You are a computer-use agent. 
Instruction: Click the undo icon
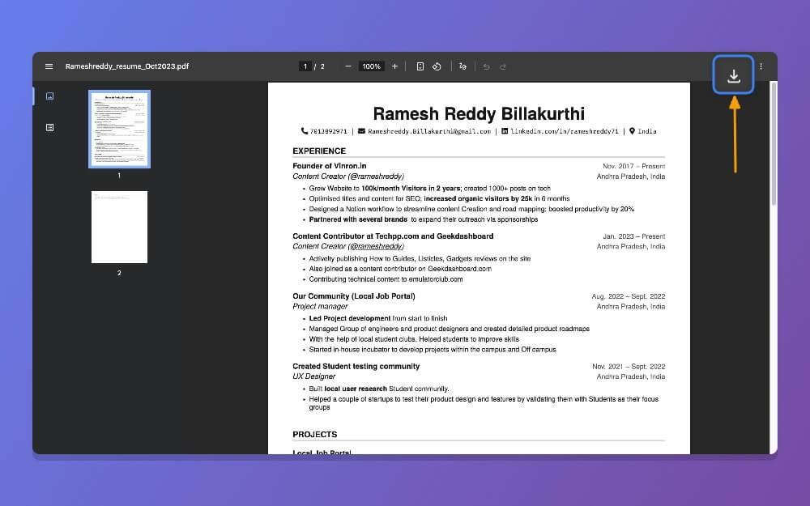coord(484,66)
